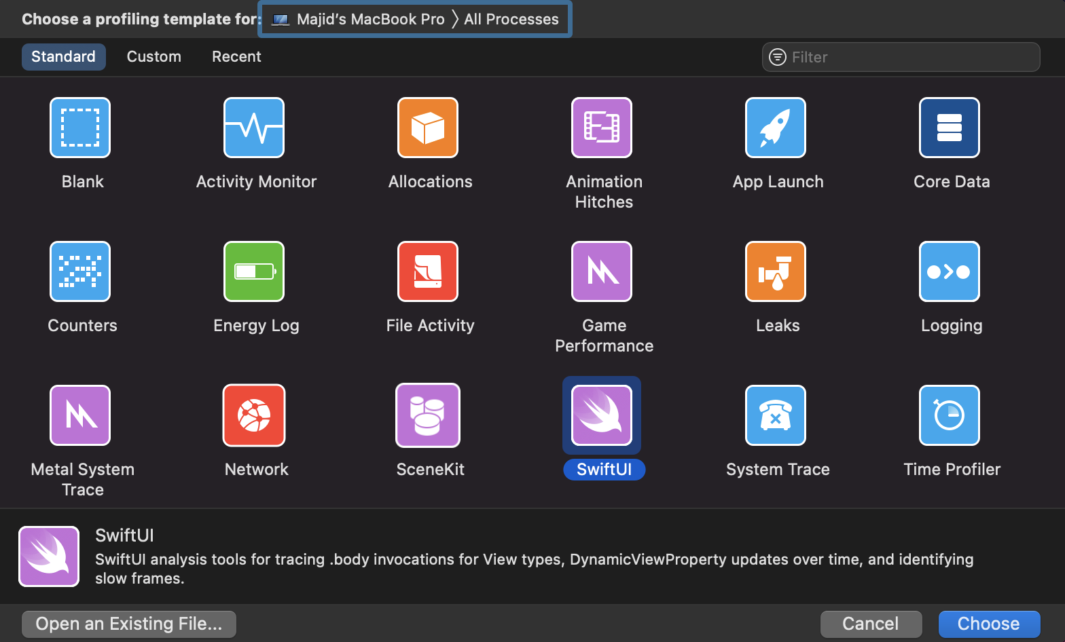Select the SwiftUI template icon in grid
This screenshot has height=642, width=1065.
click(x=602, y=415)
